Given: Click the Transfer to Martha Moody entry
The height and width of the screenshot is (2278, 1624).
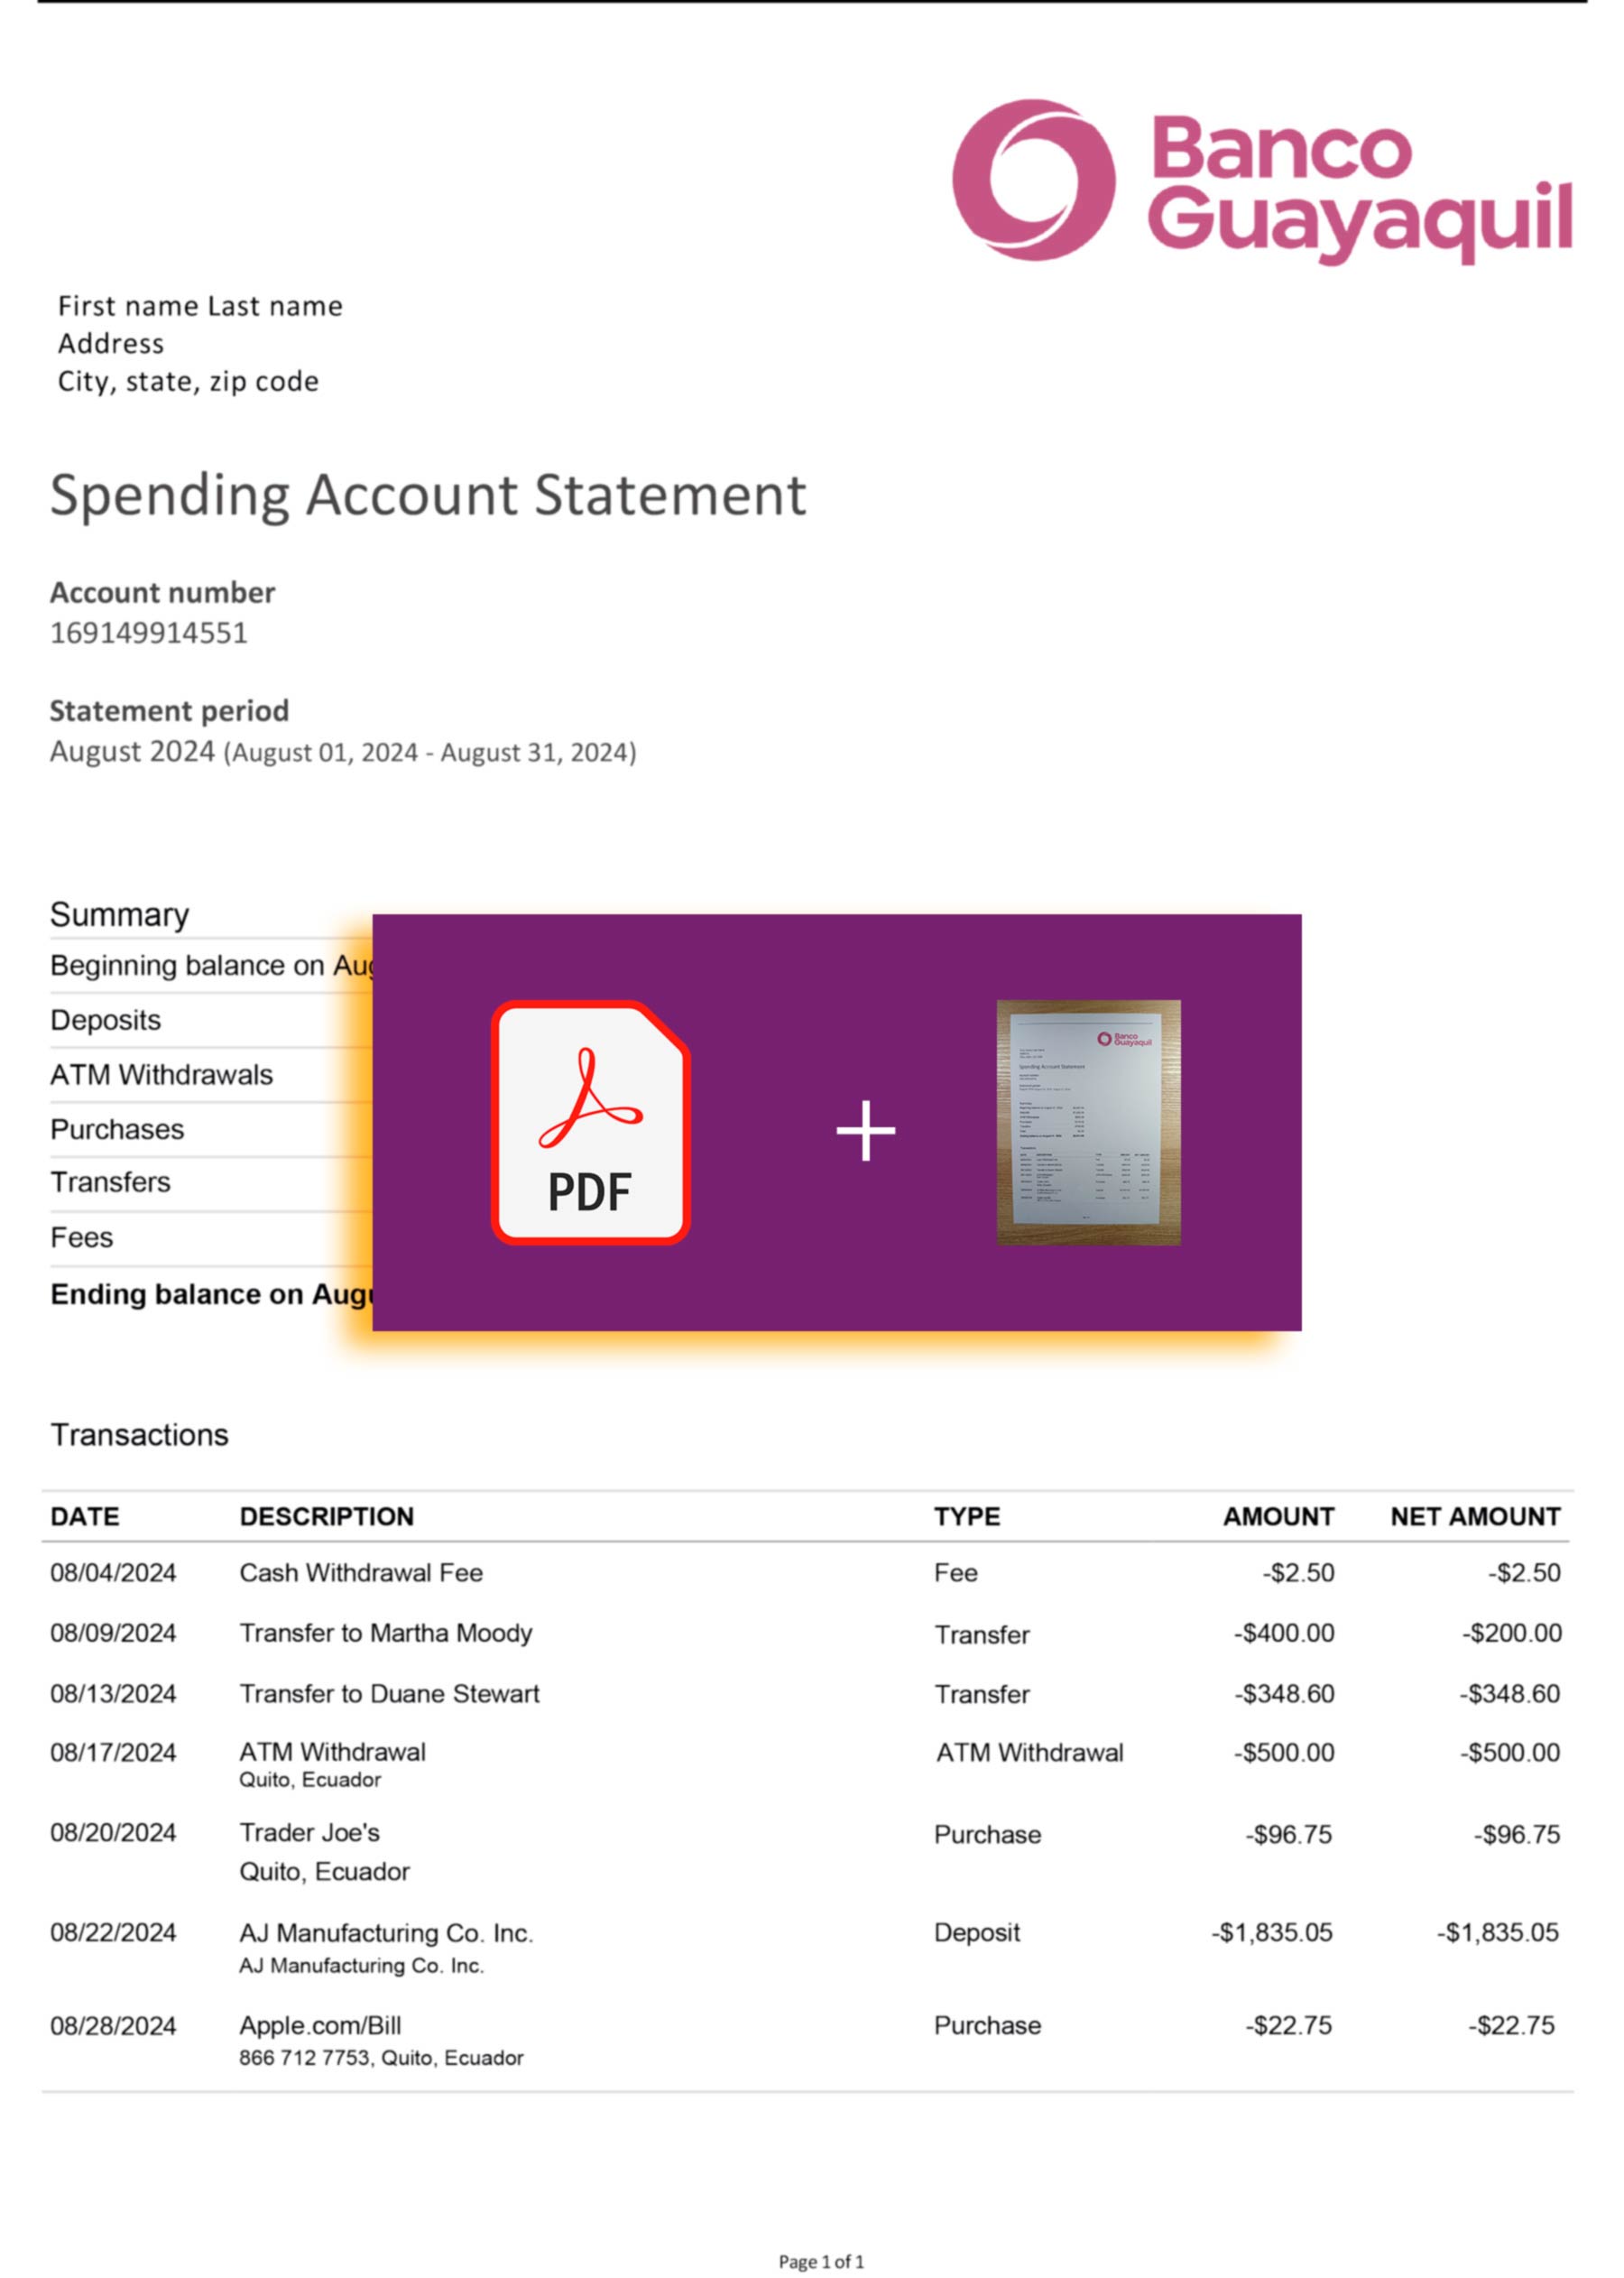Looking at the screenshot, I should (x=385, y=1633).
